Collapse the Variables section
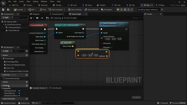This screenshot has width=187, height=105. (2, 85)
